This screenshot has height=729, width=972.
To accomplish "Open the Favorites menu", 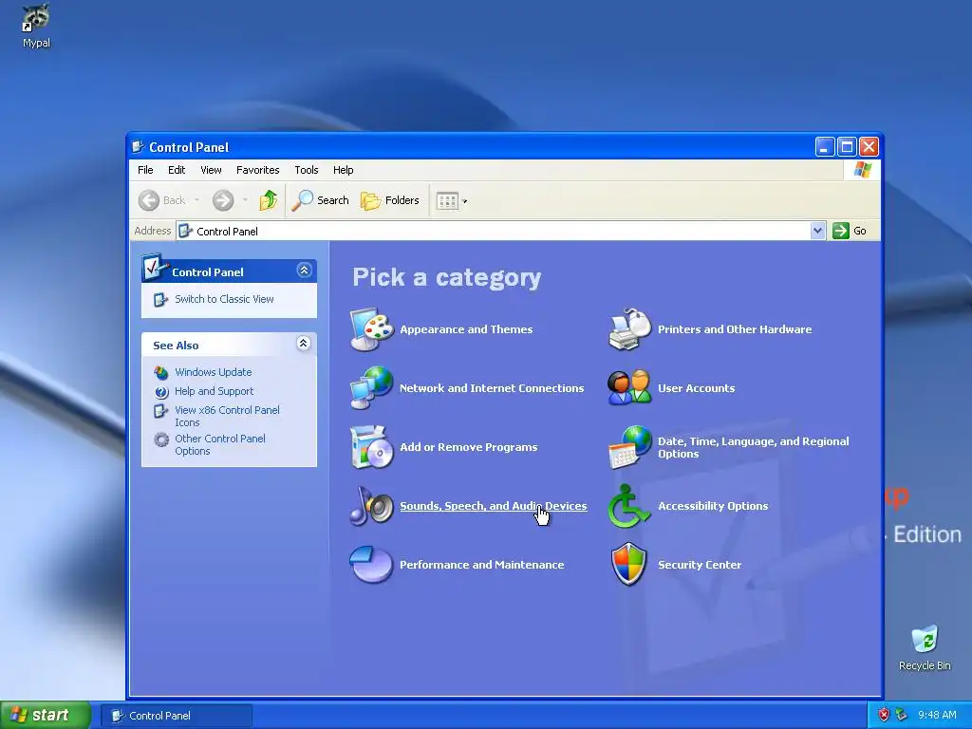I will 258,170.
